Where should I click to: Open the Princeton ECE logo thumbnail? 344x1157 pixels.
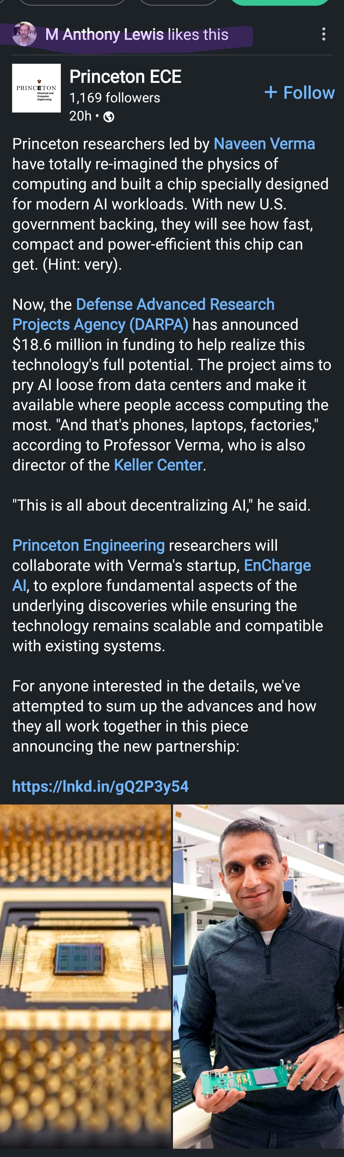coord(36,88)
